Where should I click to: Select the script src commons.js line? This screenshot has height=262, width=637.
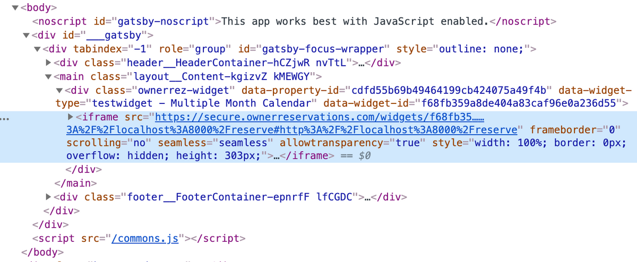pyautogui.click(x=139, y=238)
